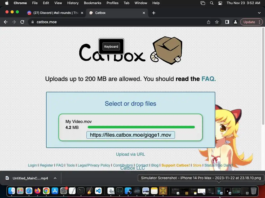Open a new tab with plus button
Viewport: 265px width, 198px height.
click(x=154, y=13)
